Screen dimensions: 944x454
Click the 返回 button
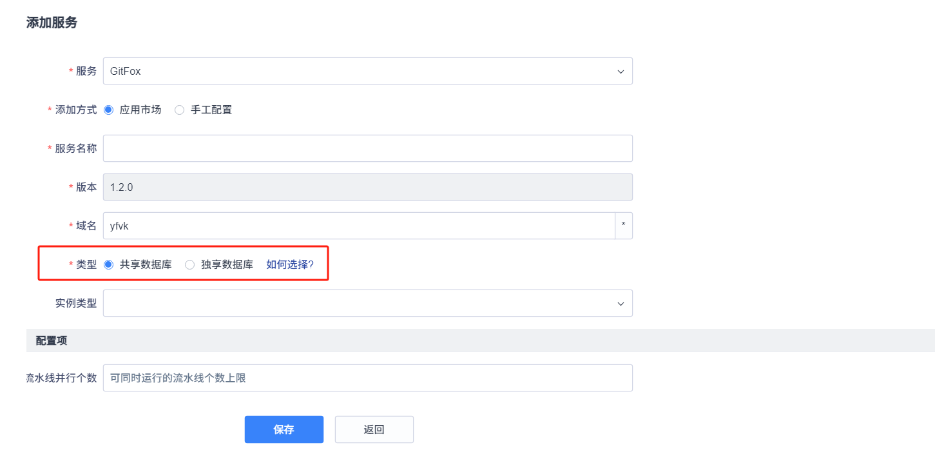374,429
